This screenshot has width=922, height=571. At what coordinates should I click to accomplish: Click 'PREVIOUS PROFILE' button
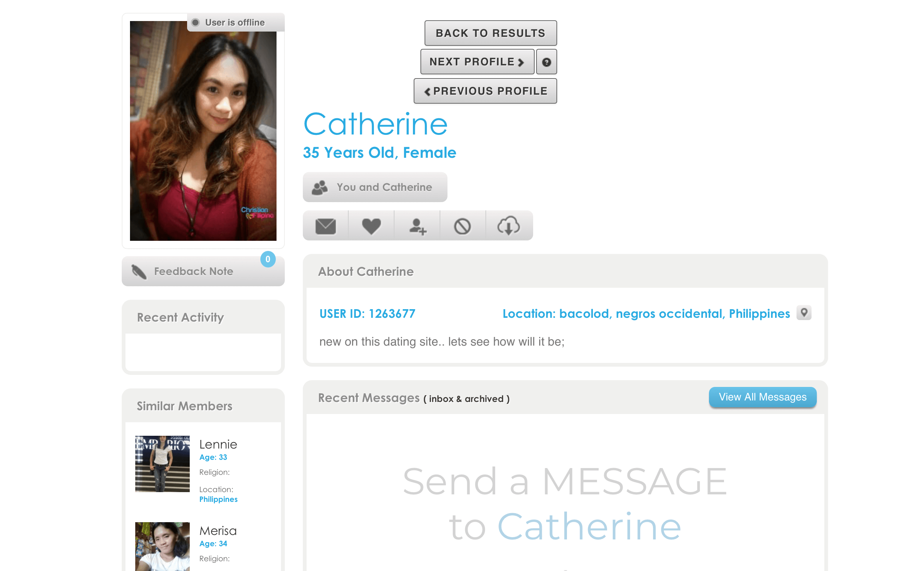tap(485, 91)
